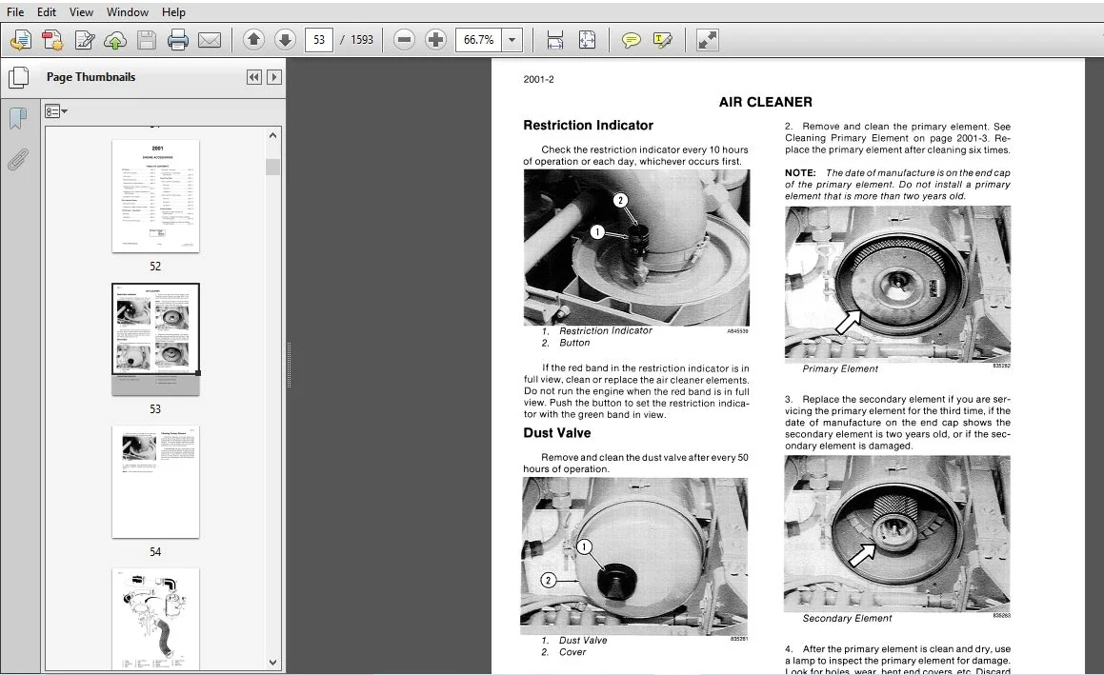Open the Window menu
This screenshot has width=1104, height=675.
(128, 12)
